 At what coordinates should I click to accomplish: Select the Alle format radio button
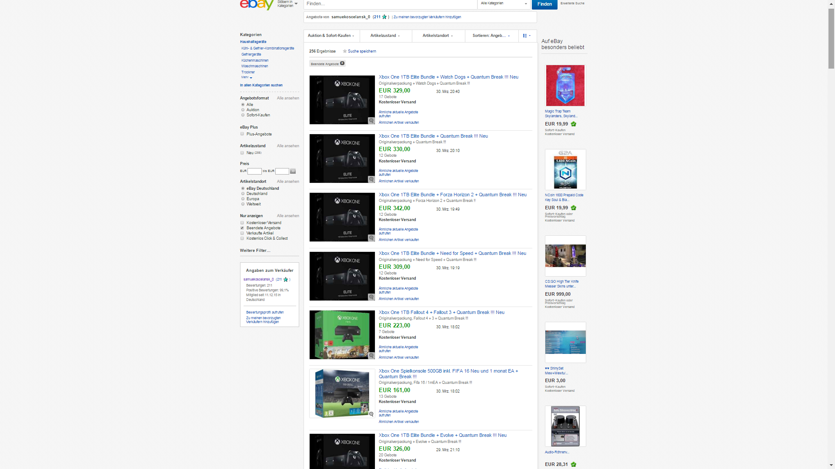coord(243,105)
